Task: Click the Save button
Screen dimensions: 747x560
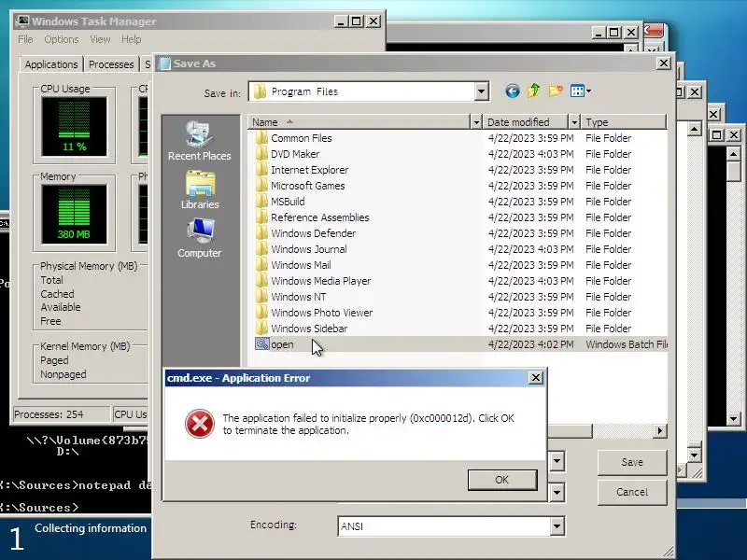Action: coord(632,462)
